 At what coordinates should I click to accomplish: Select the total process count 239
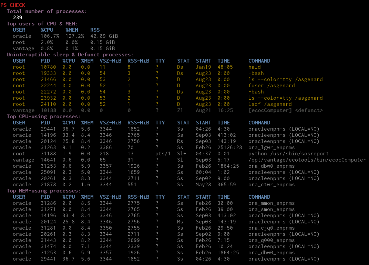tap(18, 18)
